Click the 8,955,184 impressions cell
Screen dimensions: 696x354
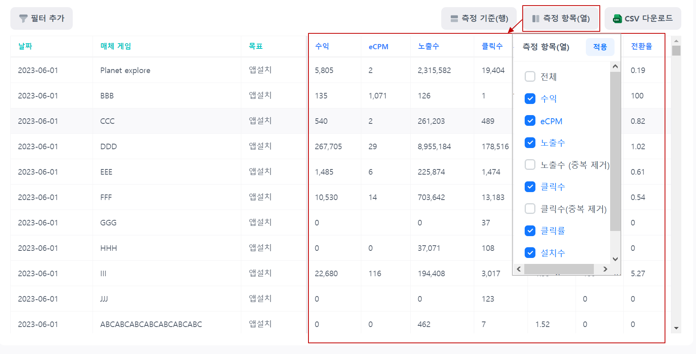pos(434,146)
